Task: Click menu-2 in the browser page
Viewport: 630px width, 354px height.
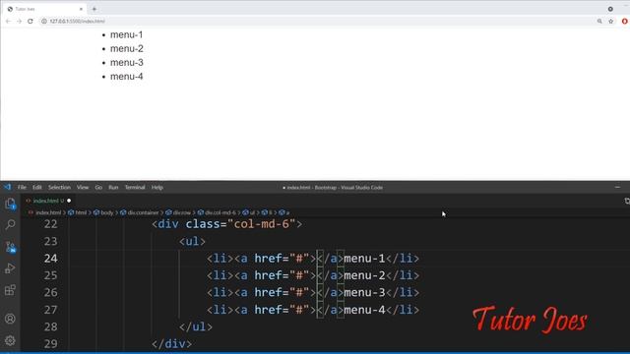Action: click(x=127, y=48)
